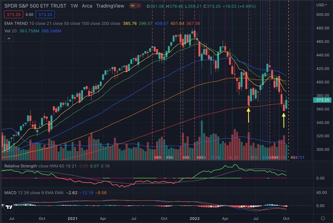Click the 360.00 price axis label
Screen dimensions: 333x223
pos(323,109)
